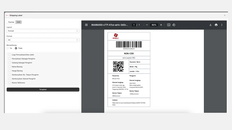Open the PDF viewer sidebar menu icon
This screenshot has height=130, width=232.
[86, 25]
